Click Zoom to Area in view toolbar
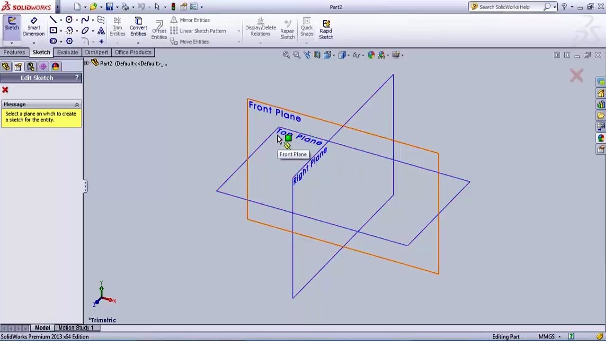Viewport: 606px width, 341px height. [296, 55]
